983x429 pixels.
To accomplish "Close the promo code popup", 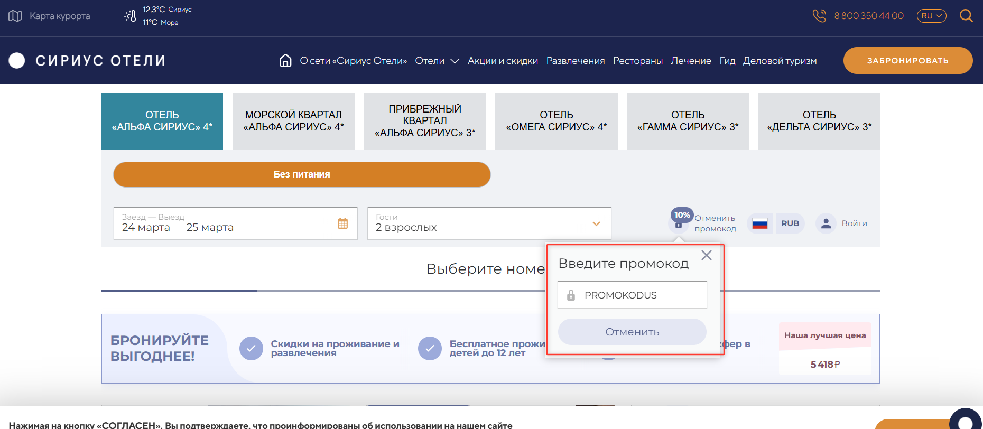I will coord(707,255).
